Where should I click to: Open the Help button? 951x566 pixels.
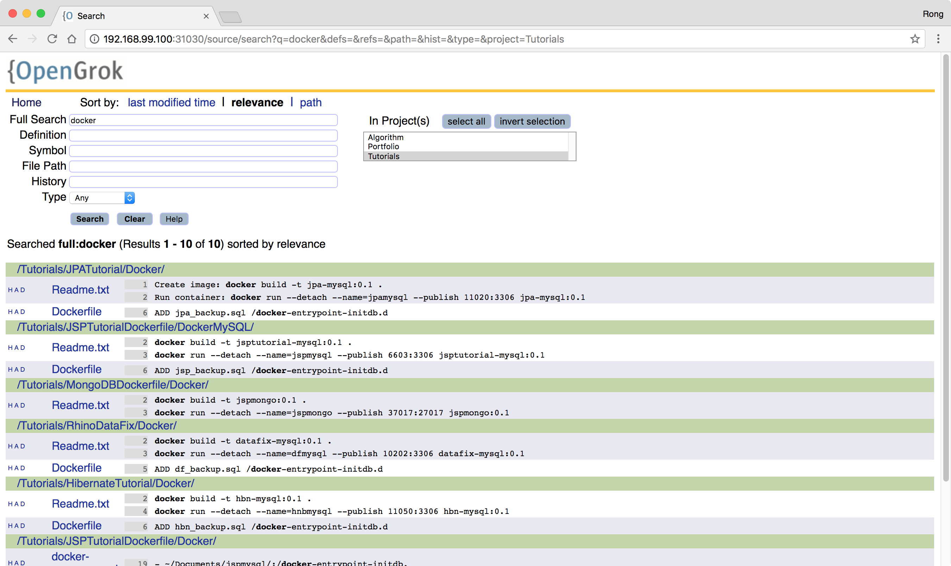(x=174, y=219)
